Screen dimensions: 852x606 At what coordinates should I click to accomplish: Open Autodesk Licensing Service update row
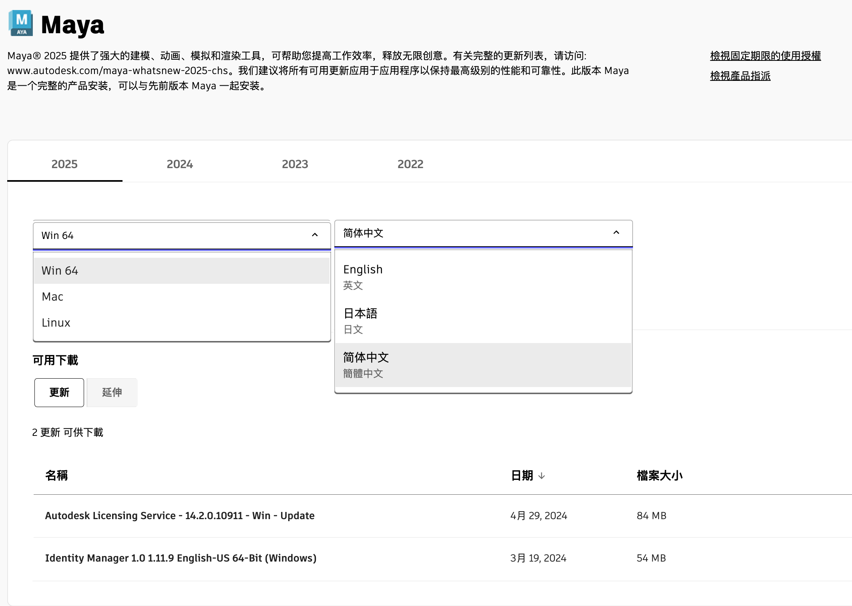pyautogui.click(x=180, y=516)
